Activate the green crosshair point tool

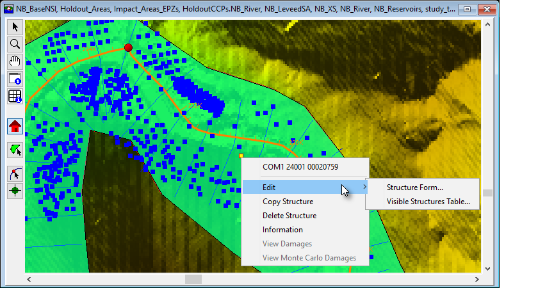(x=14, y=190)
